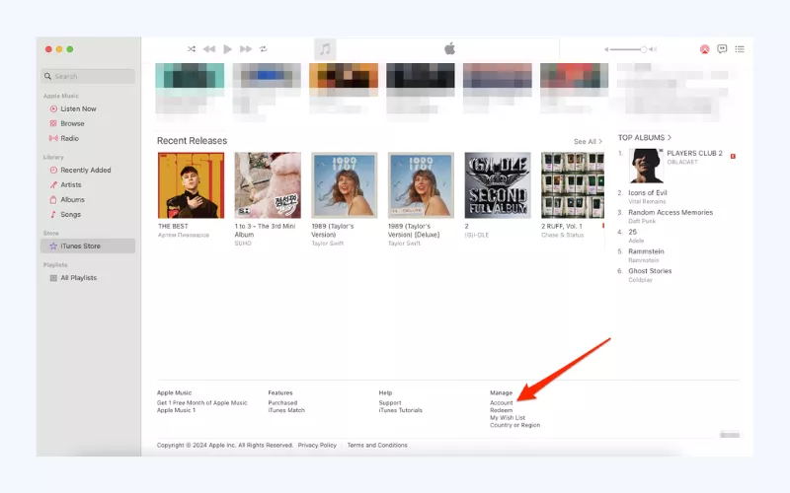
Task: Click the Albums icon in sidebar
Action: (53, 200)
